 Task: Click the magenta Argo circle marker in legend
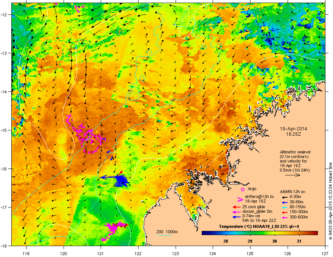click(243, 189)
